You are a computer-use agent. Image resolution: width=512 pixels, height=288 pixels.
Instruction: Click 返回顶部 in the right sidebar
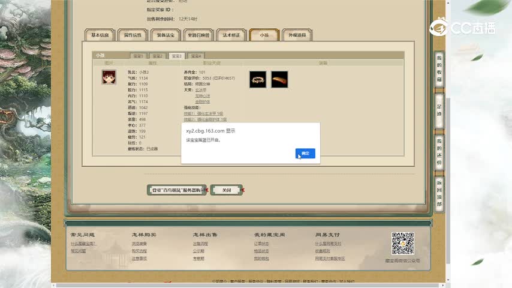tap(439, 193)
